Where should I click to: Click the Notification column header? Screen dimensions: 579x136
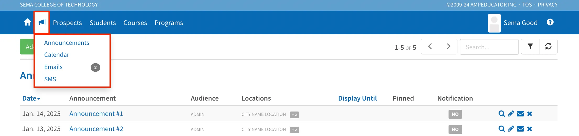455,98
